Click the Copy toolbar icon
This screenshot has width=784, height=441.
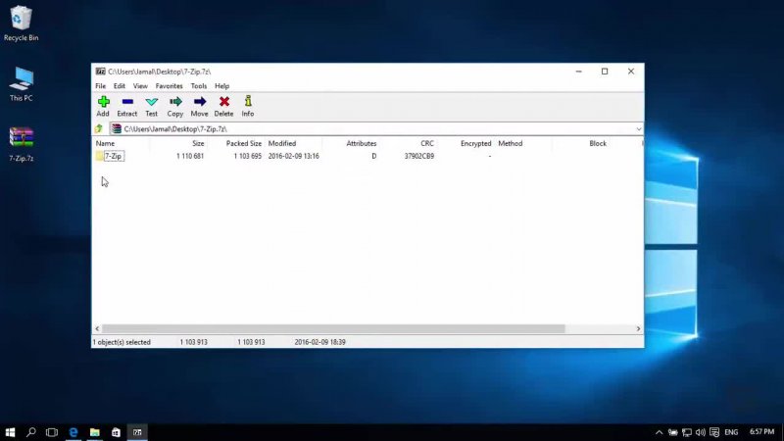tap(175, 105)
